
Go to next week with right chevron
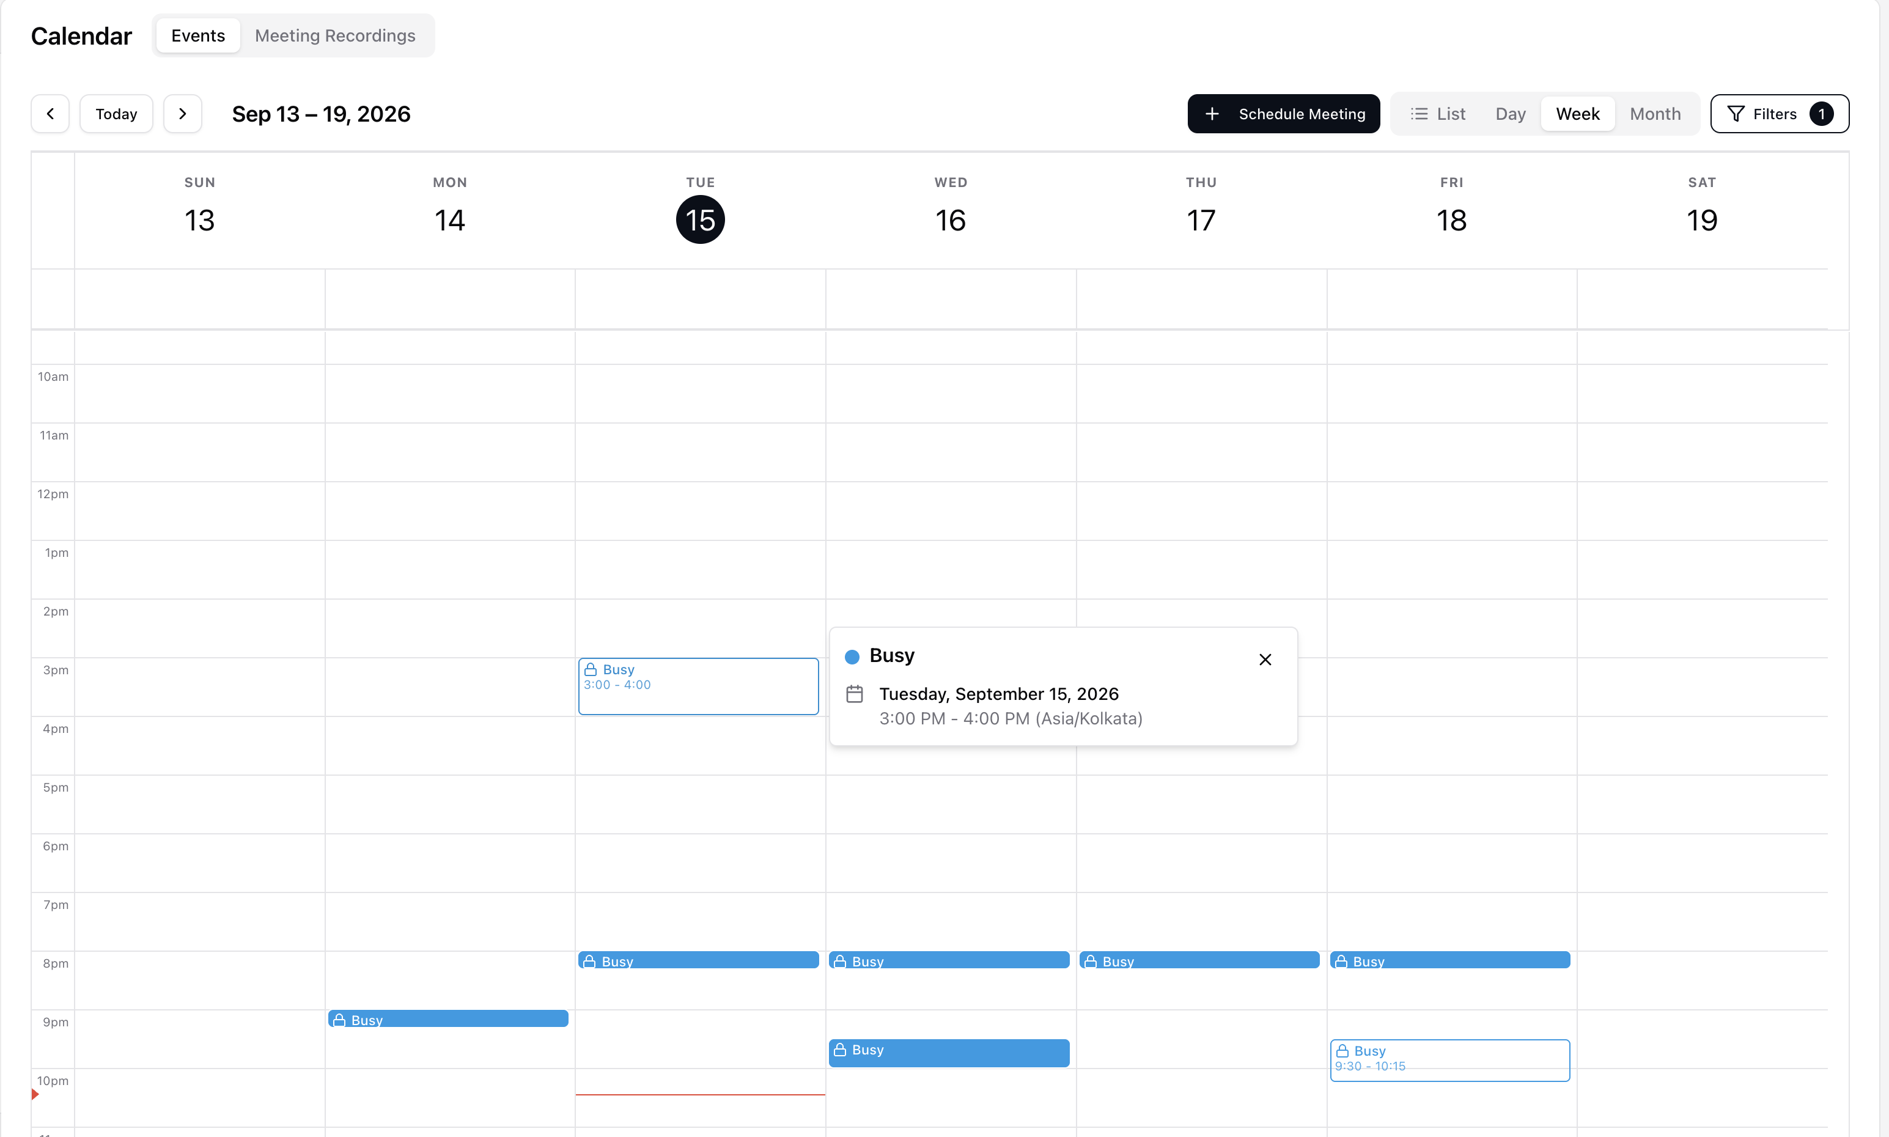(x=182, y=113)
